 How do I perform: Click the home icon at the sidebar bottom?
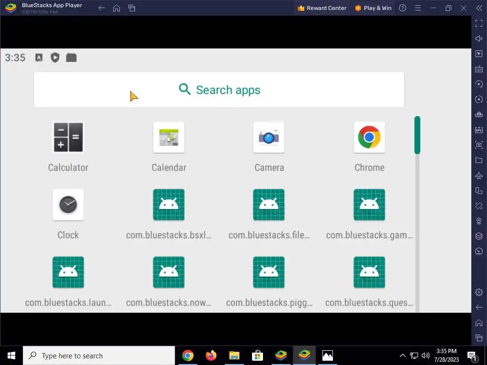[x=479, y=323]
